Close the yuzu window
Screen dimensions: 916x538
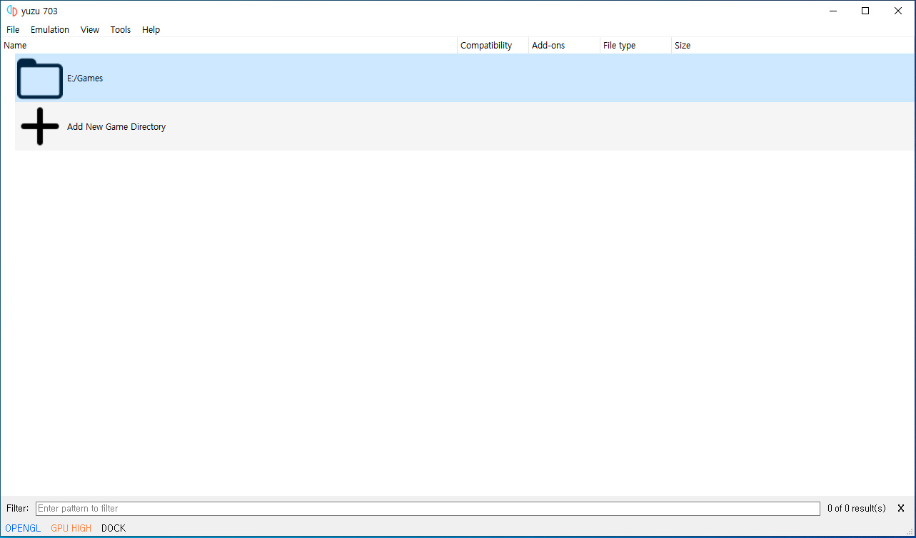pyautogui.click(x=898, y=11)
